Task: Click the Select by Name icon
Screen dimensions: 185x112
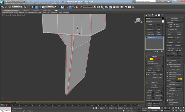Action: point(25,7)
